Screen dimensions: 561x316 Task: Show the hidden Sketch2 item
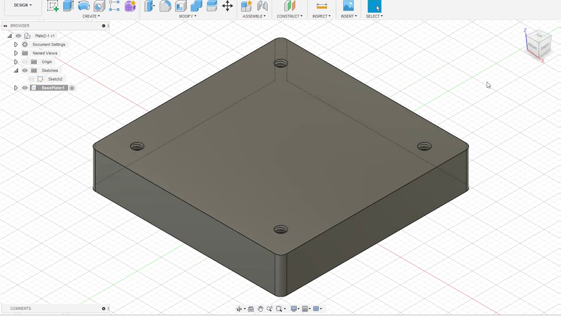pyautogui.click(x=32, y=79)
